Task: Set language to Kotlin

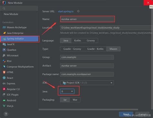Action: 77,41
